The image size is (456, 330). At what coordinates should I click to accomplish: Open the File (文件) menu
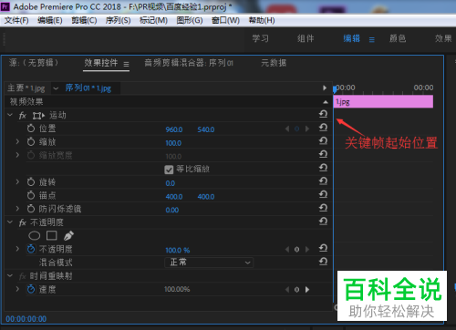click(16, 20)
